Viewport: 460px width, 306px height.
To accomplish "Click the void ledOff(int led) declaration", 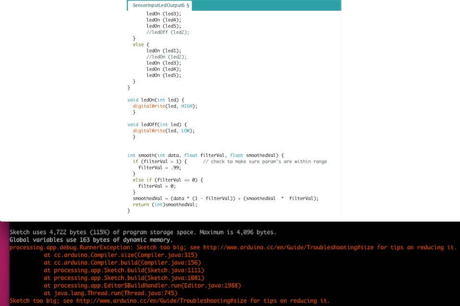I will (x=157, y=125).
